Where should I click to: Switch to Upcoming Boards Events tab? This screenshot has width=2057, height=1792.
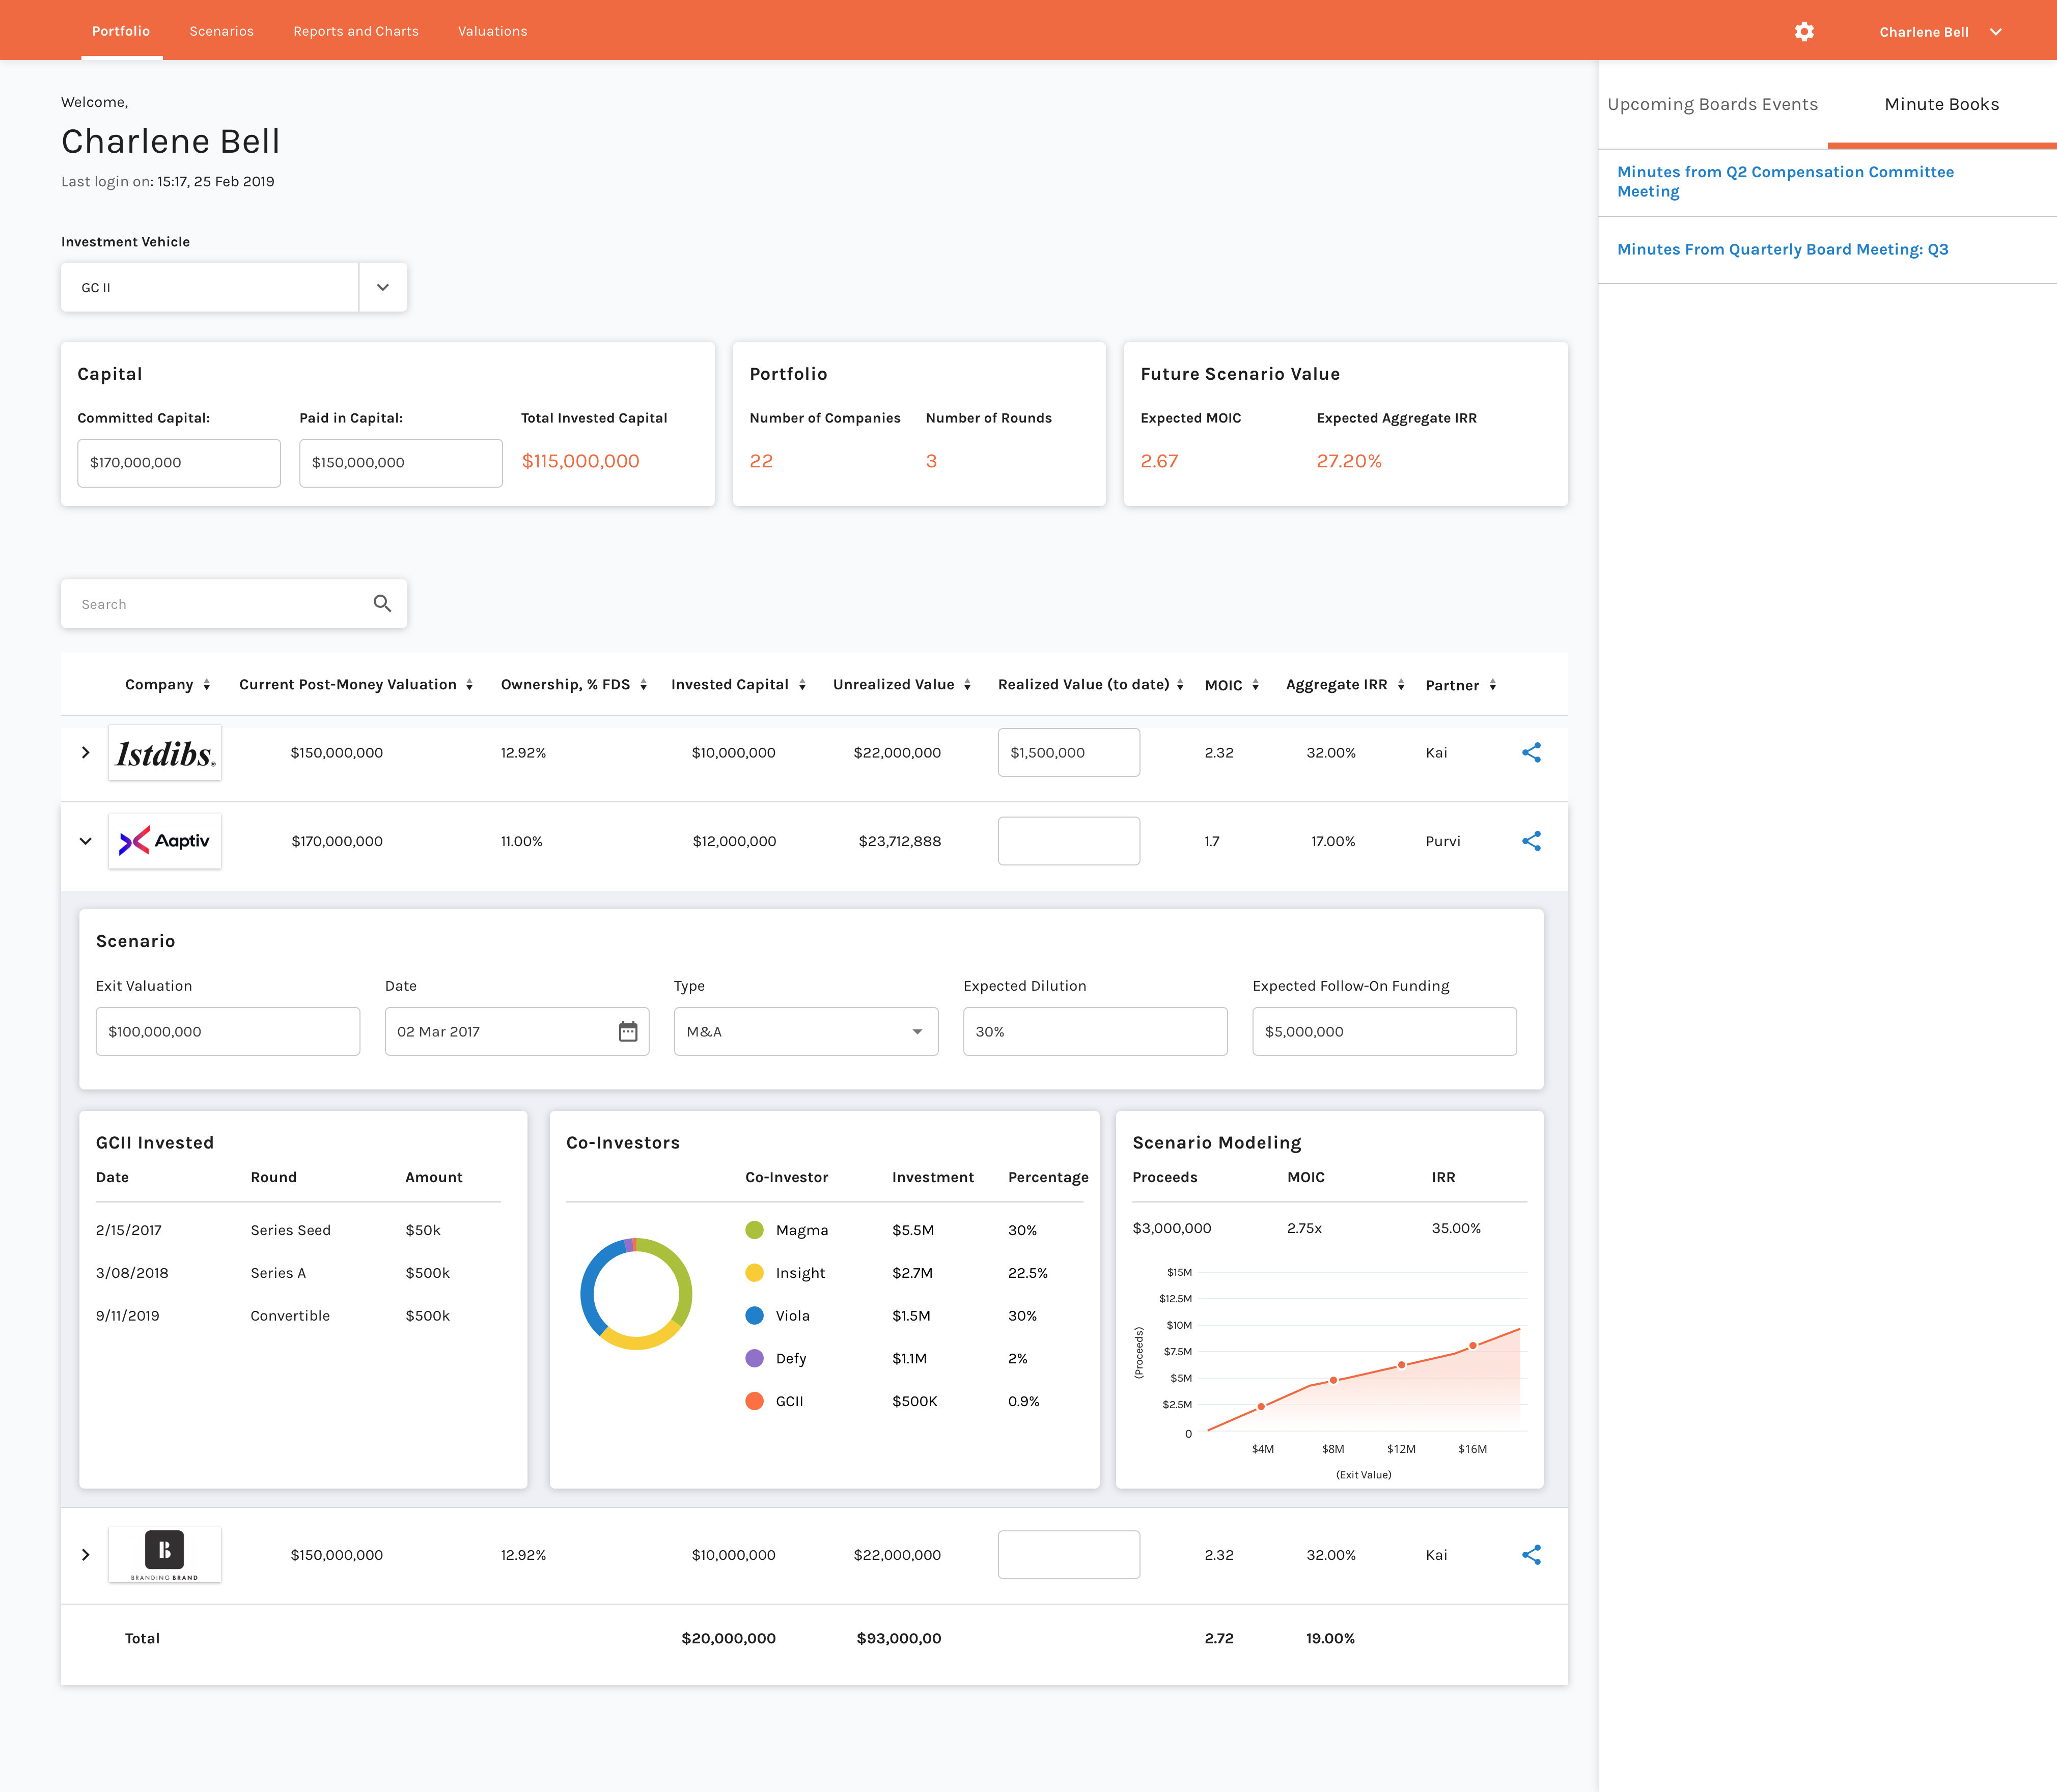pyautogui.click(x=1712, y=104)
